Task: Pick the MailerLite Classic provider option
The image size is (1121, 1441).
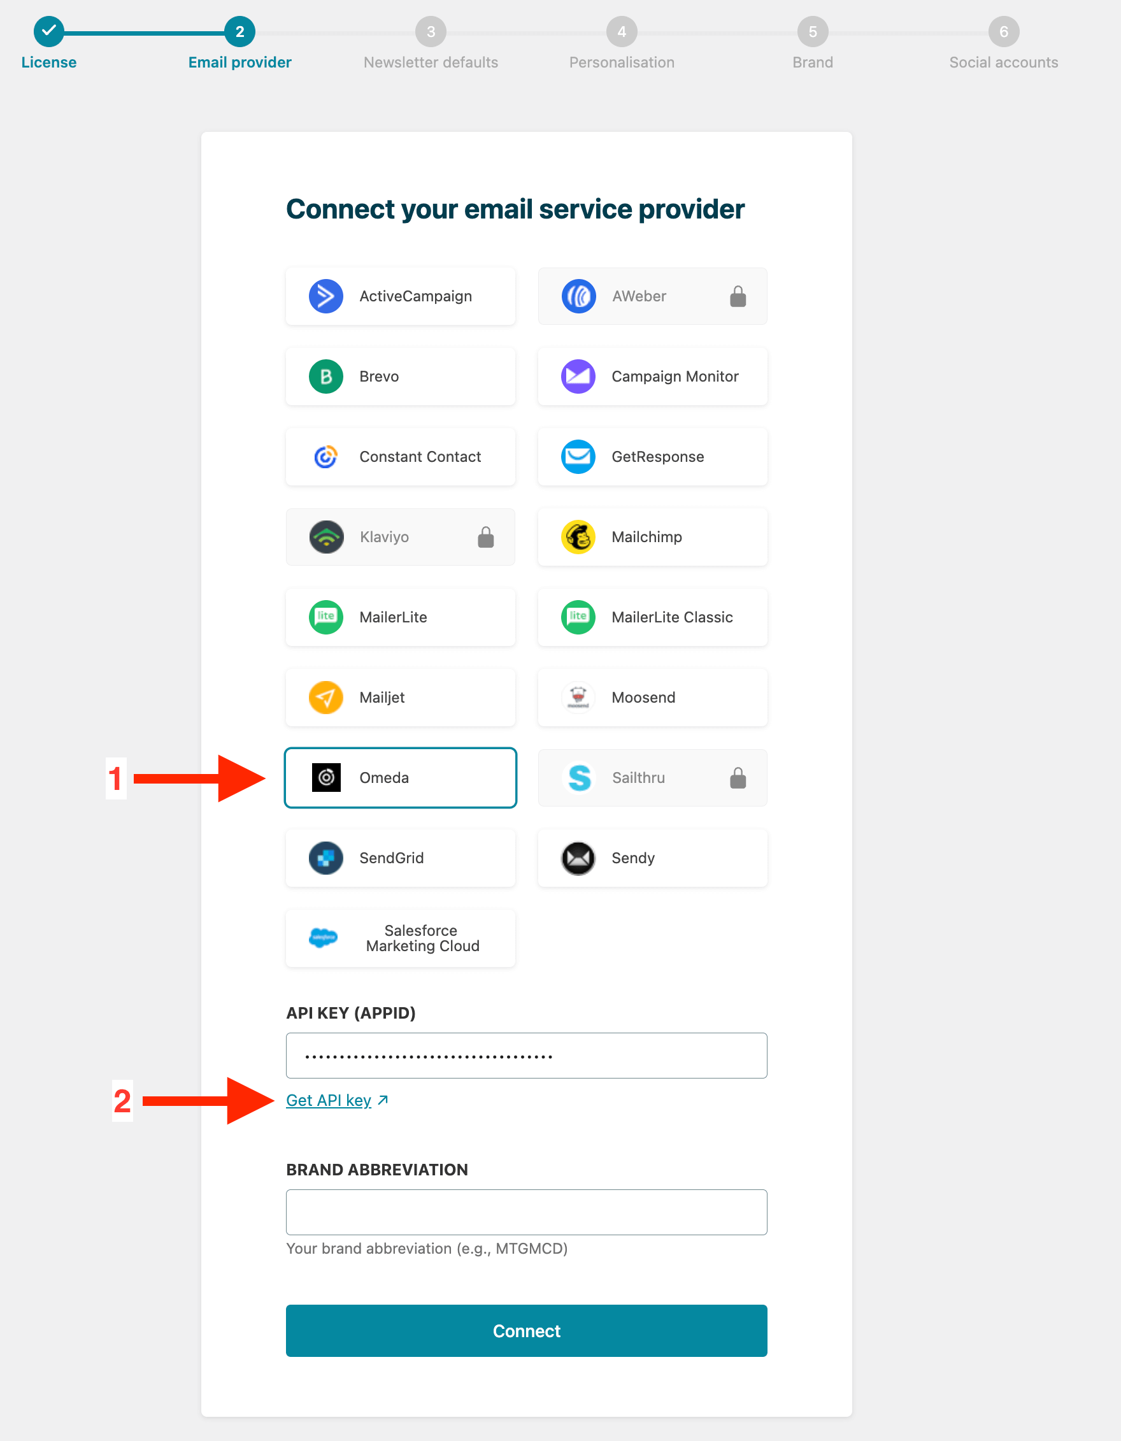Action: pyautogui.click(x=653, y=617)
